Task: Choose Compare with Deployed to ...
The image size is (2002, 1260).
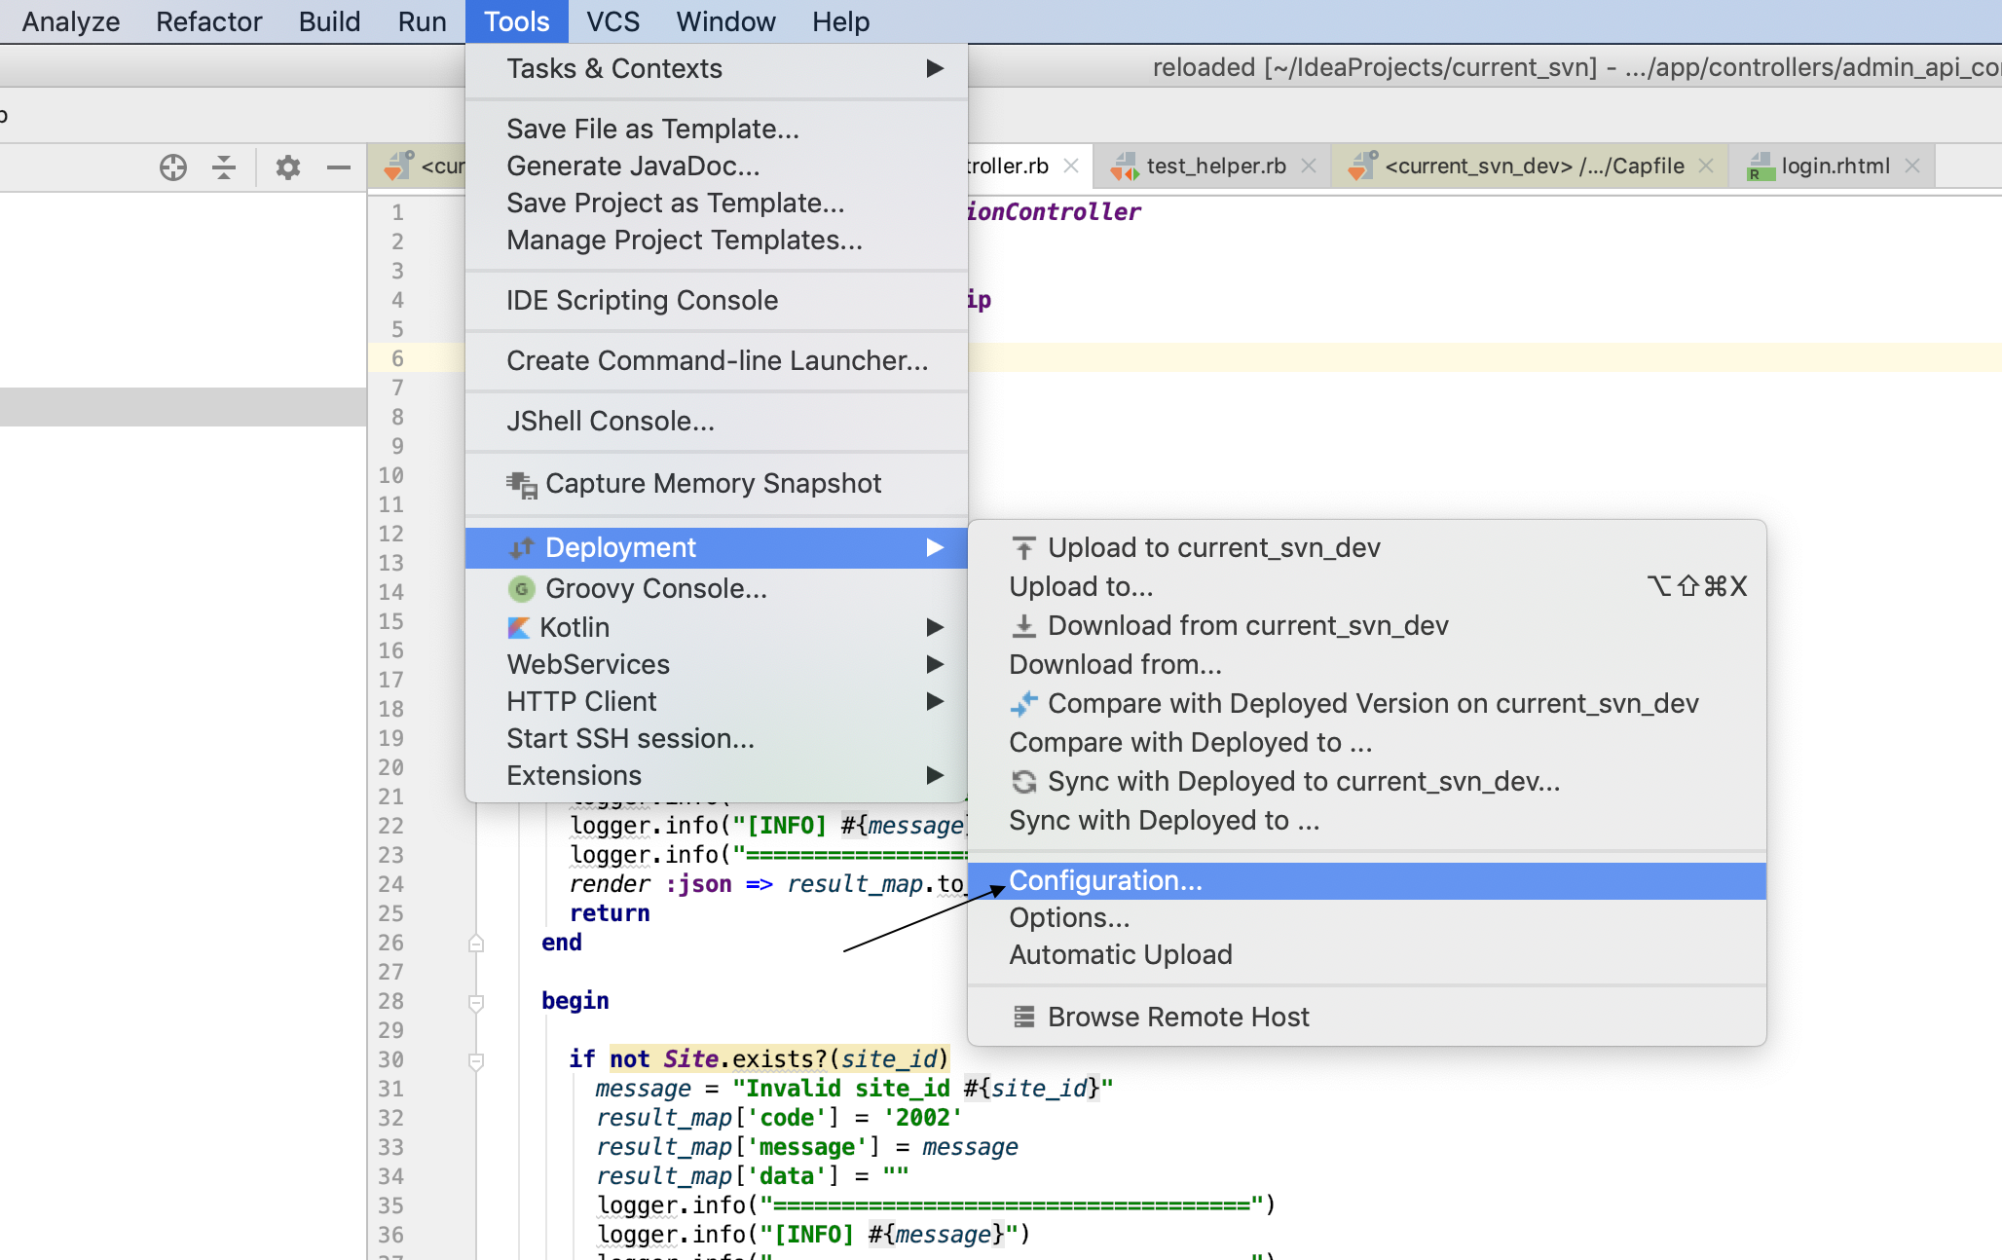Action: [1367, 743]
